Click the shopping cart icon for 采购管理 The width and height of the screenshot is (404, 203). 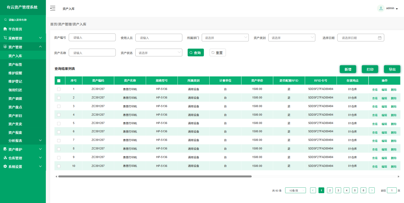pyautogui.click(x=5, y=38)
